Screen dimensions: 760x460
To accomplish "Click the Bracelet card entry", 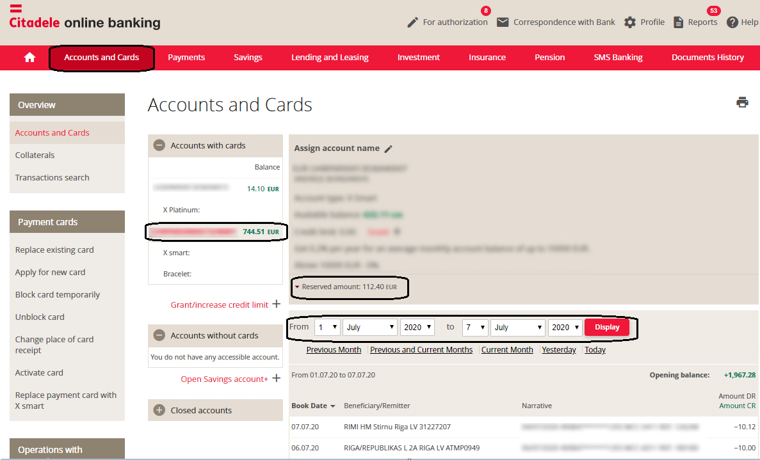I will [x=177, y=274].
